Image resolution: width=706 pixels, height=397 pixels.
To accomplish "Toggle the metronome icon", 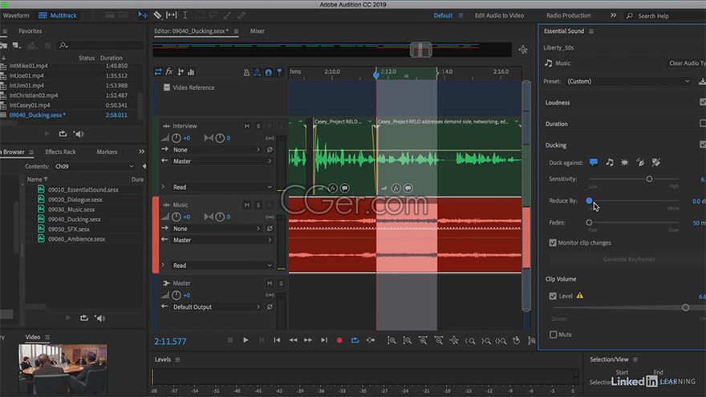I will (x=246, y=72).
